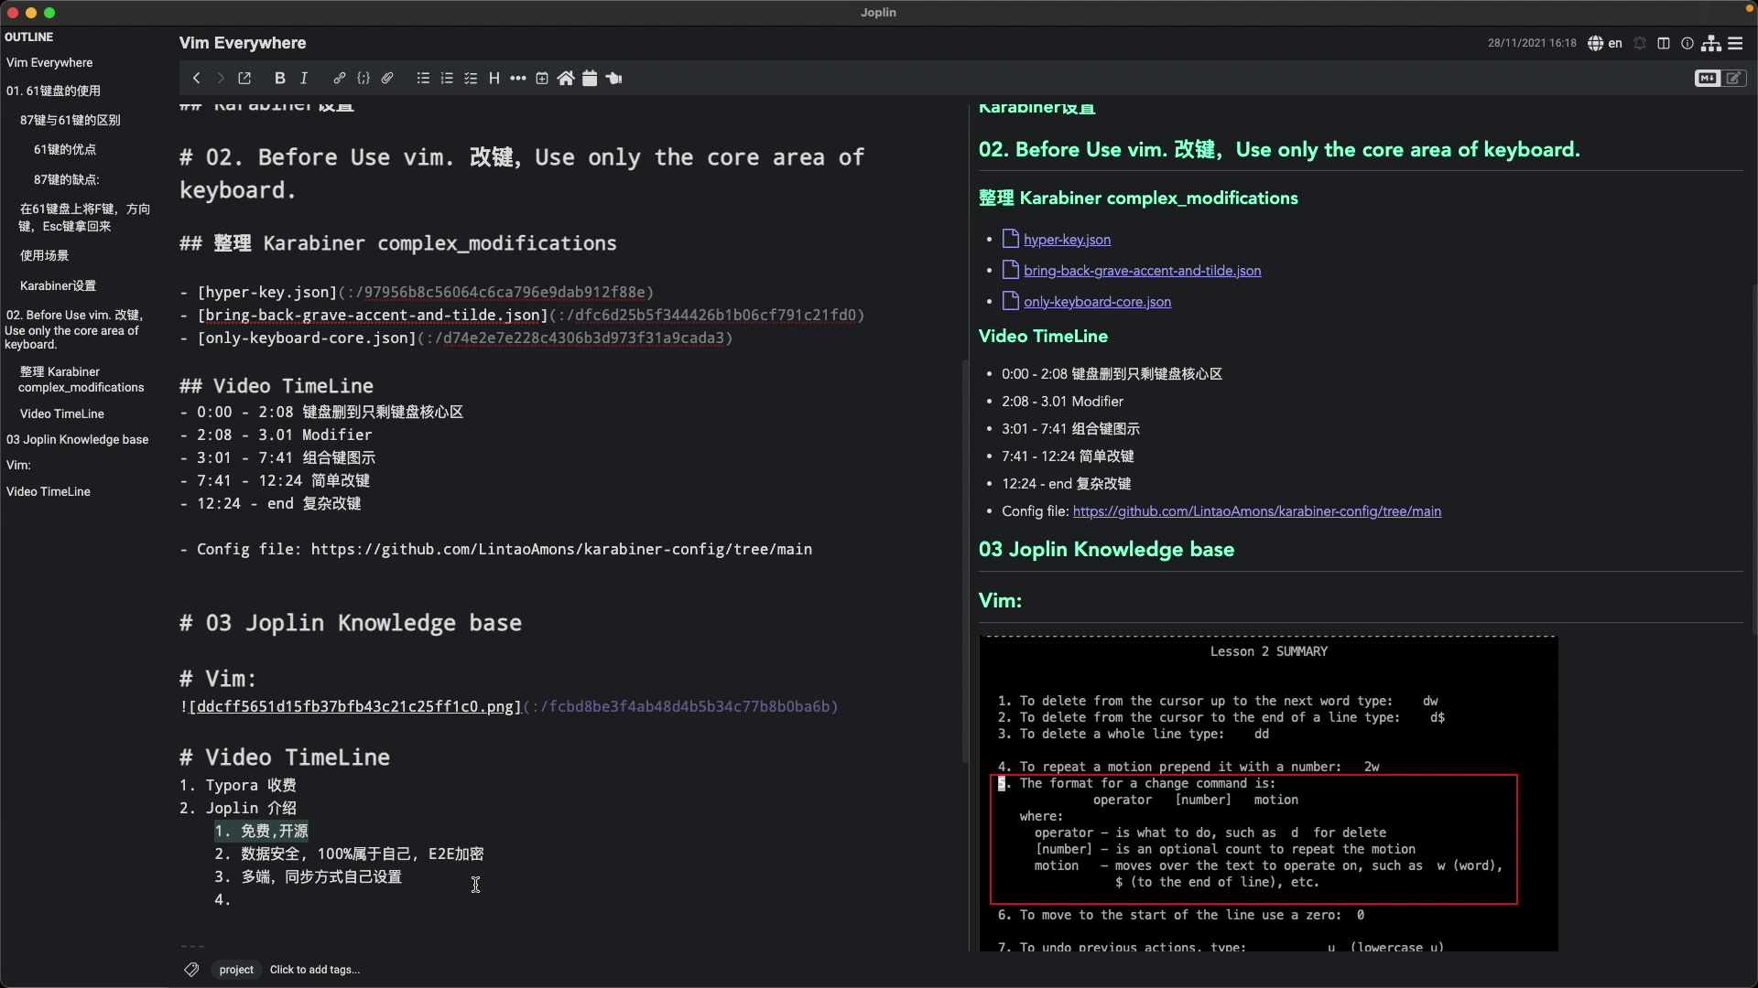Switch to rich text editor mode
The image size is (1758, 988).
[1734, 79]
